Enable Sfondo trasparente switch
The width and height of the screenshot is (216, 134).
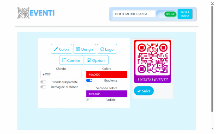(43, 82)
